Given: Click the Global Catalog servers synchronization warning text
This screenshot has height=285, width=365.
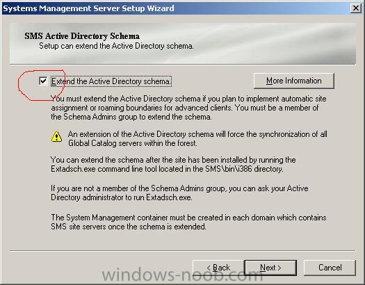Looking at the screenshot, I should pyautogui.click(x=197, y=138).
